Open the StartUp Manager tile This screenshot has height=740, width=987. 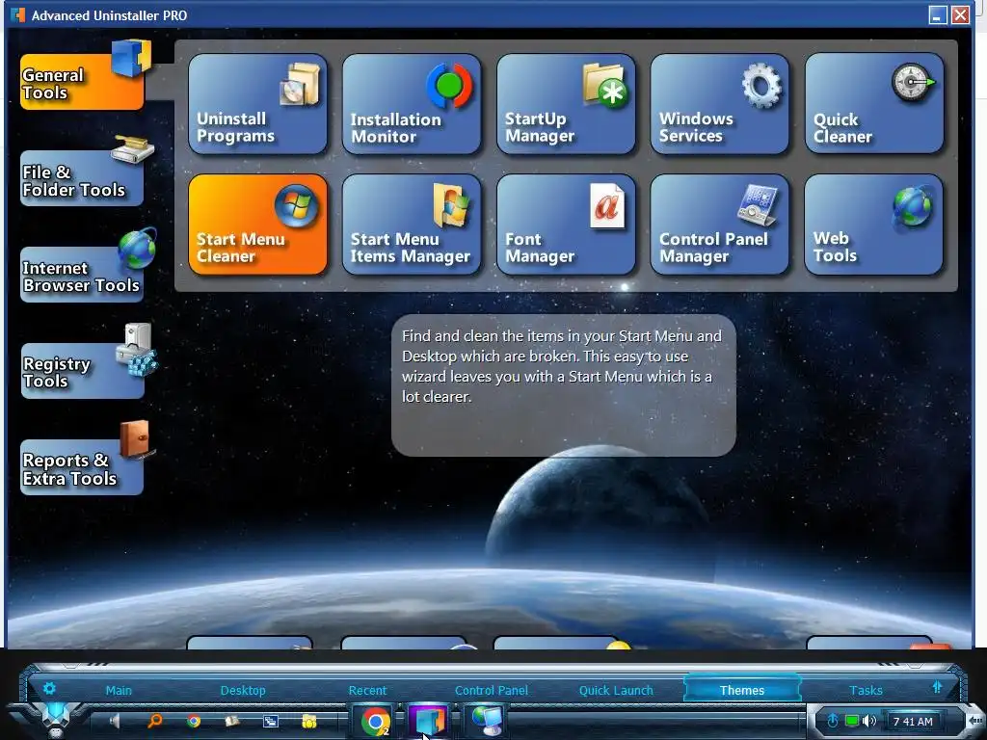pos(566,104)
